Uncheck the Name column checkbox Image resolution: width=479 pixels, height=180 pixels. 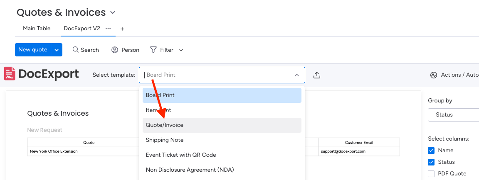click(431, 151)
